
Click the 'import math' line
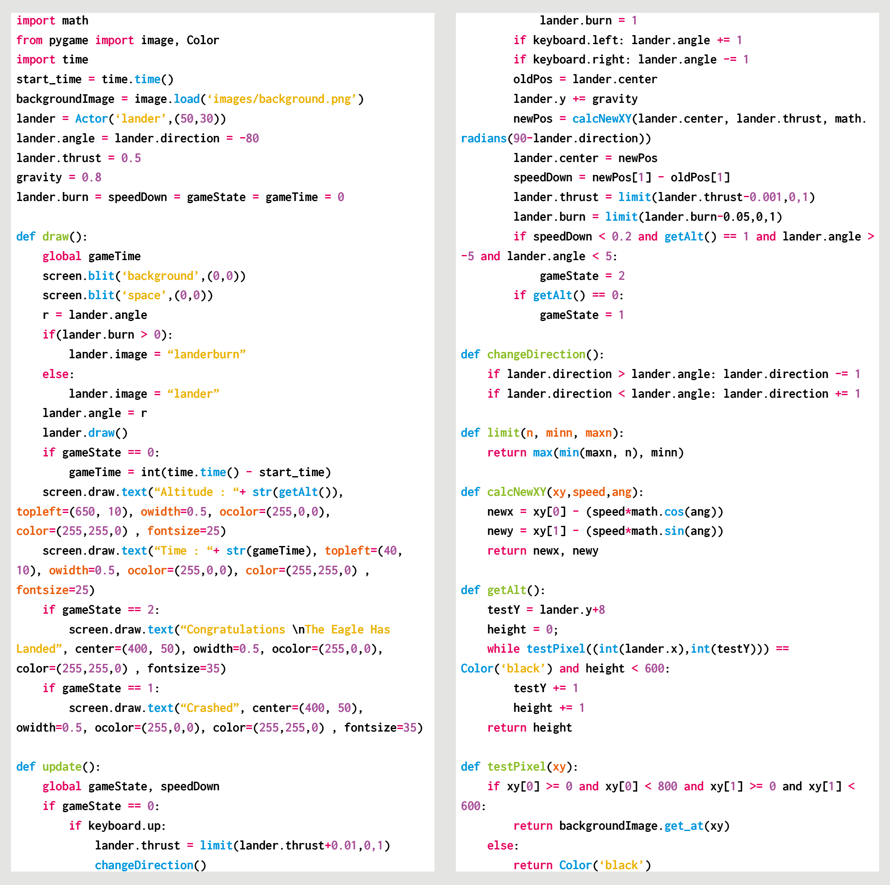pos(52,21)
